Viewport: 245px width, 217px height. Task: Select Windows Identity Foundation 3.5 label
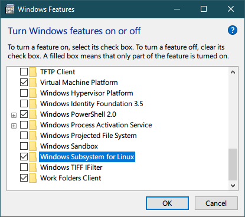click(92, 104)
